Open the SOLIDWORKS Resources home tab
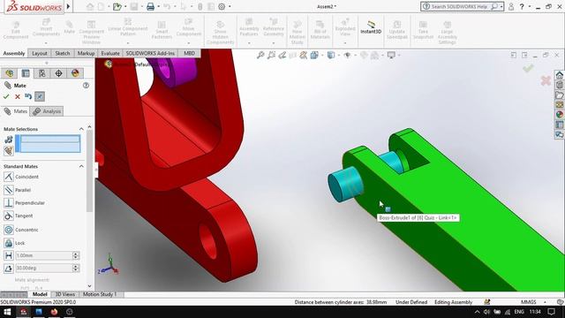Screen dimensions: 565x318 pos(559,74)
